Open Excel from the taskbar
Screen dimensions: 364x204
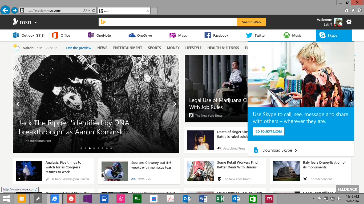click(x=220, y=199)
